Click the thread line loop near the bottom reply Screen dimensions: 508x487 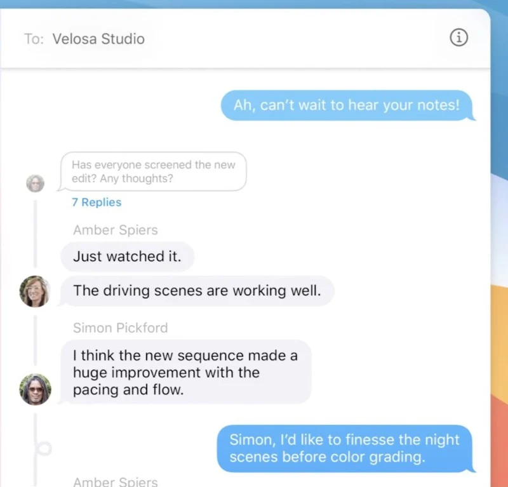[x=43, y=448]
